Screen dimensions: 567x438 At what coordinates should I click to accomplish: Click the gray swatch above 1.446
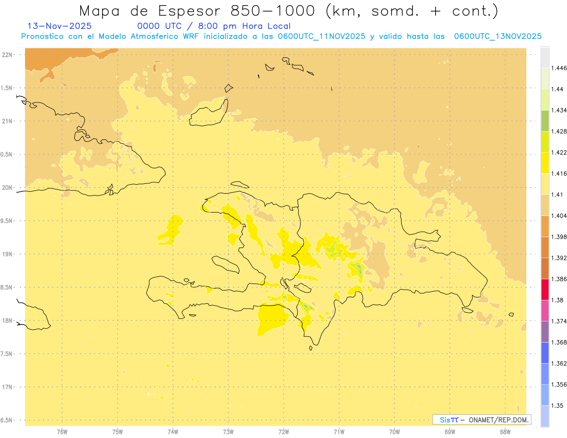[x=545, y=57]
